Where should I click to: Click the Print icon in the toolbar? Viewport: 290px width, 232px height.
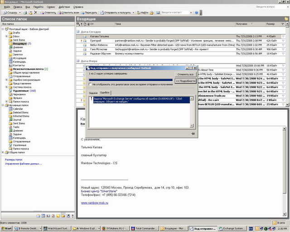[25, 13]
